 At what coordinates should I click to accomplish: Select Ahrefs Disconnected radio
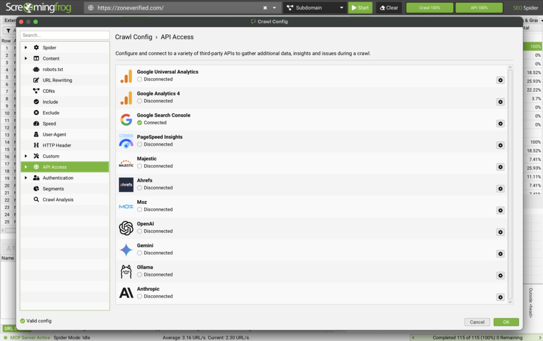pyautogui.click(x=139, y=188)
